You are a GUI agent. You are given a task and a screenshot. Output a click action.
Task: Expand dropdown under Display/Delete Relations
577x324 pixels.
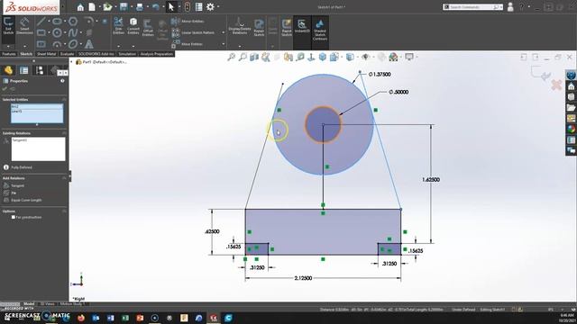tap(240, 47)
